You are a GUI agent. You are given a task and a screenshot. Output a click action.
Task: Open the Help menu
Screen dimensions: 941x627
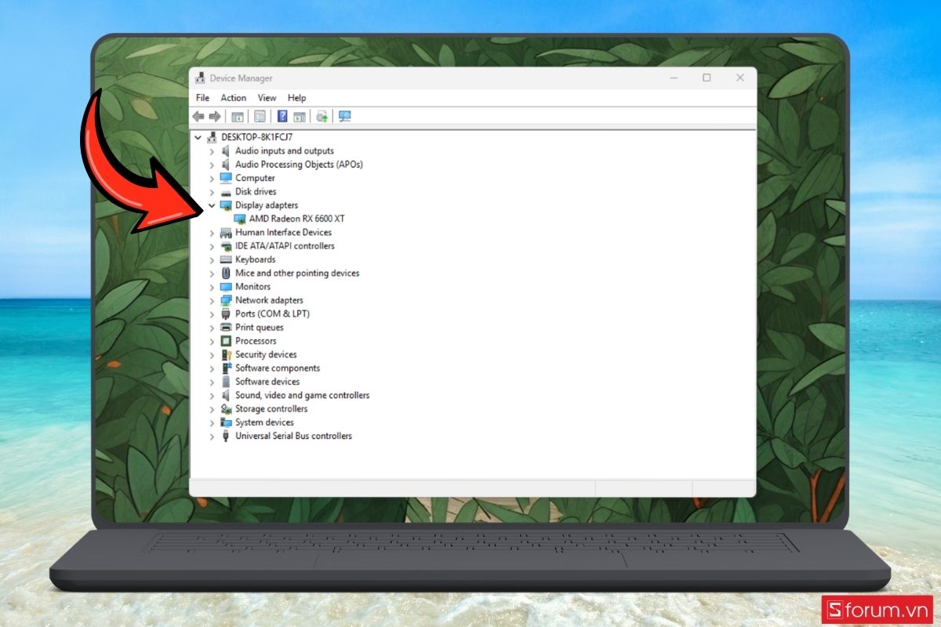296,98
